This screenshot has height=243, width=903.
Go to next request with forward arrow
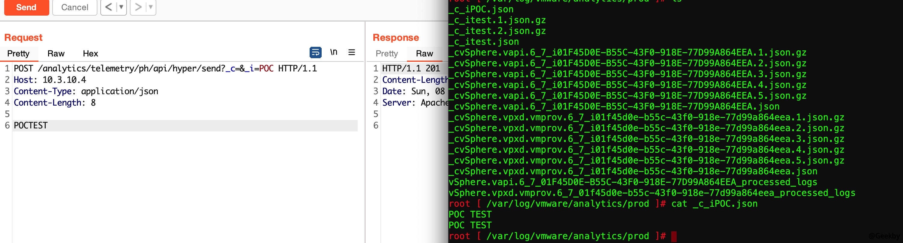[138, 7]
